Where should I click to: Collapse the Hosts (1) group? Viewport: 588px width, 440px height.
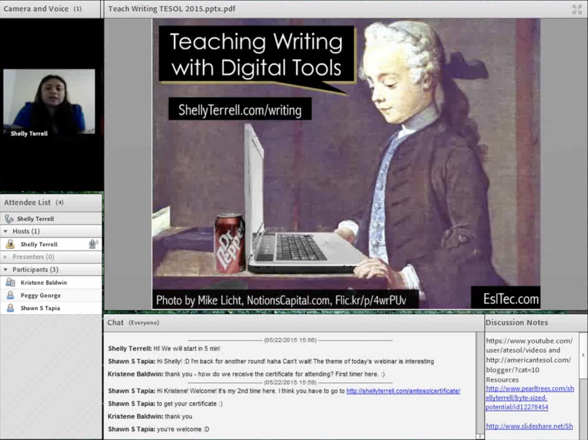(x=5, y=231)
